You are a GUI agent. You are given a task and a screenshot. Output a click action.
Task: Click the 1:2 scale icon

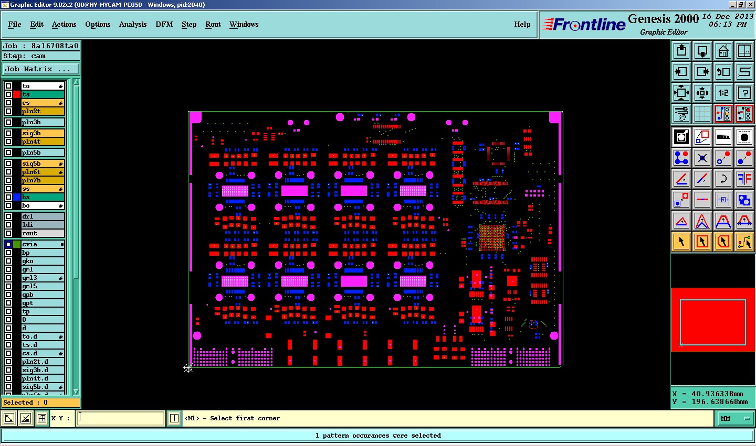[x=723, y=93]
